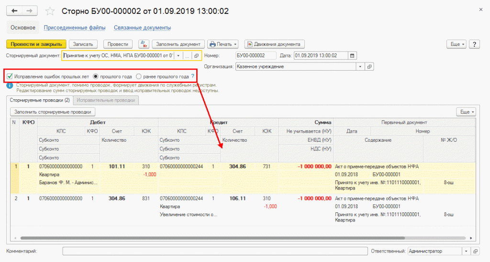The image size is (490, 262).
Task: Select Сторнируемые проводки (2) tab
Action: pos(40,100)
